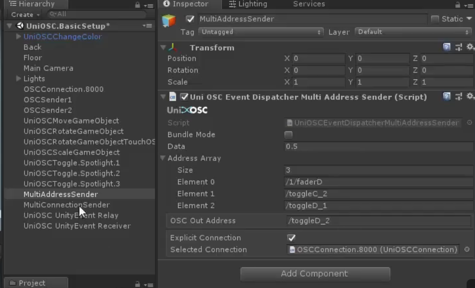Open the Tag dropdown Untagged

click(261, 32)
